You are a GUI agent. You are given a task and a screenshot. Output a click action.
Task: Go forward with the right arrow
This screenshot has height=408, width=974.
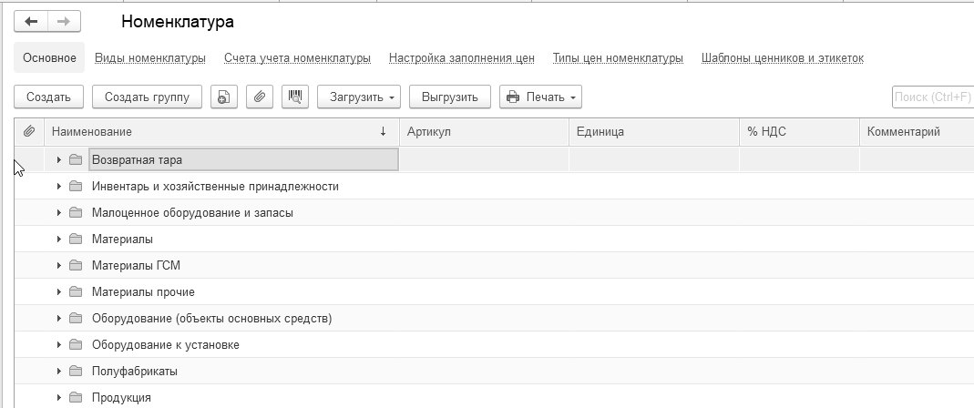click(x=64, y=21)
